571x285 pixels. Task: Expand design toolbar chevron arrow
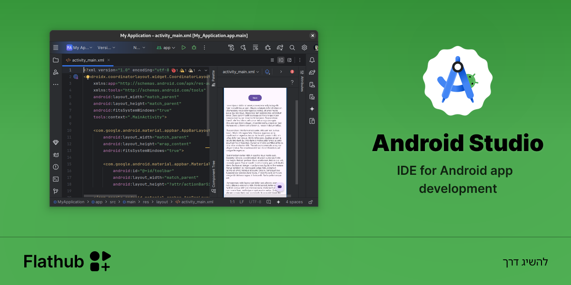point(281,72)
